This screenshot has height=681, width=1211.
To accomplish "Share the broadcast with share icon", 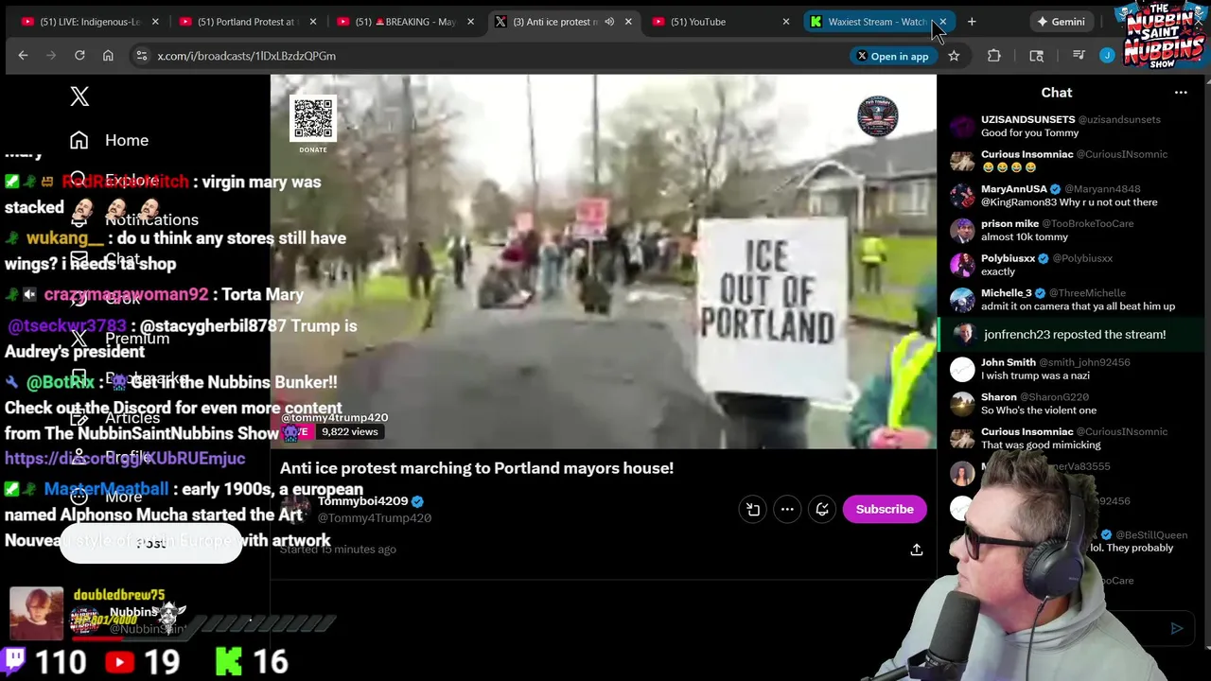I will coord(916,550).
